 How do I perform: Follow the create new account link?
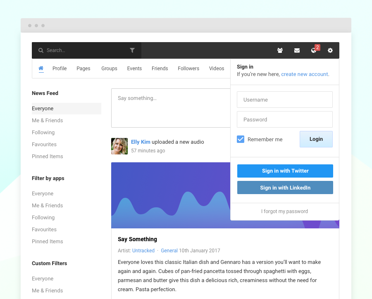[305, 74]
